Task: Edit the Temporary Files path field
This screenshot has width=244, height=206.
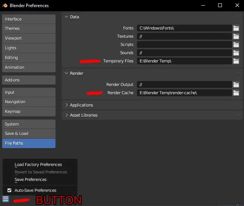Action: (x=184, y=61)
